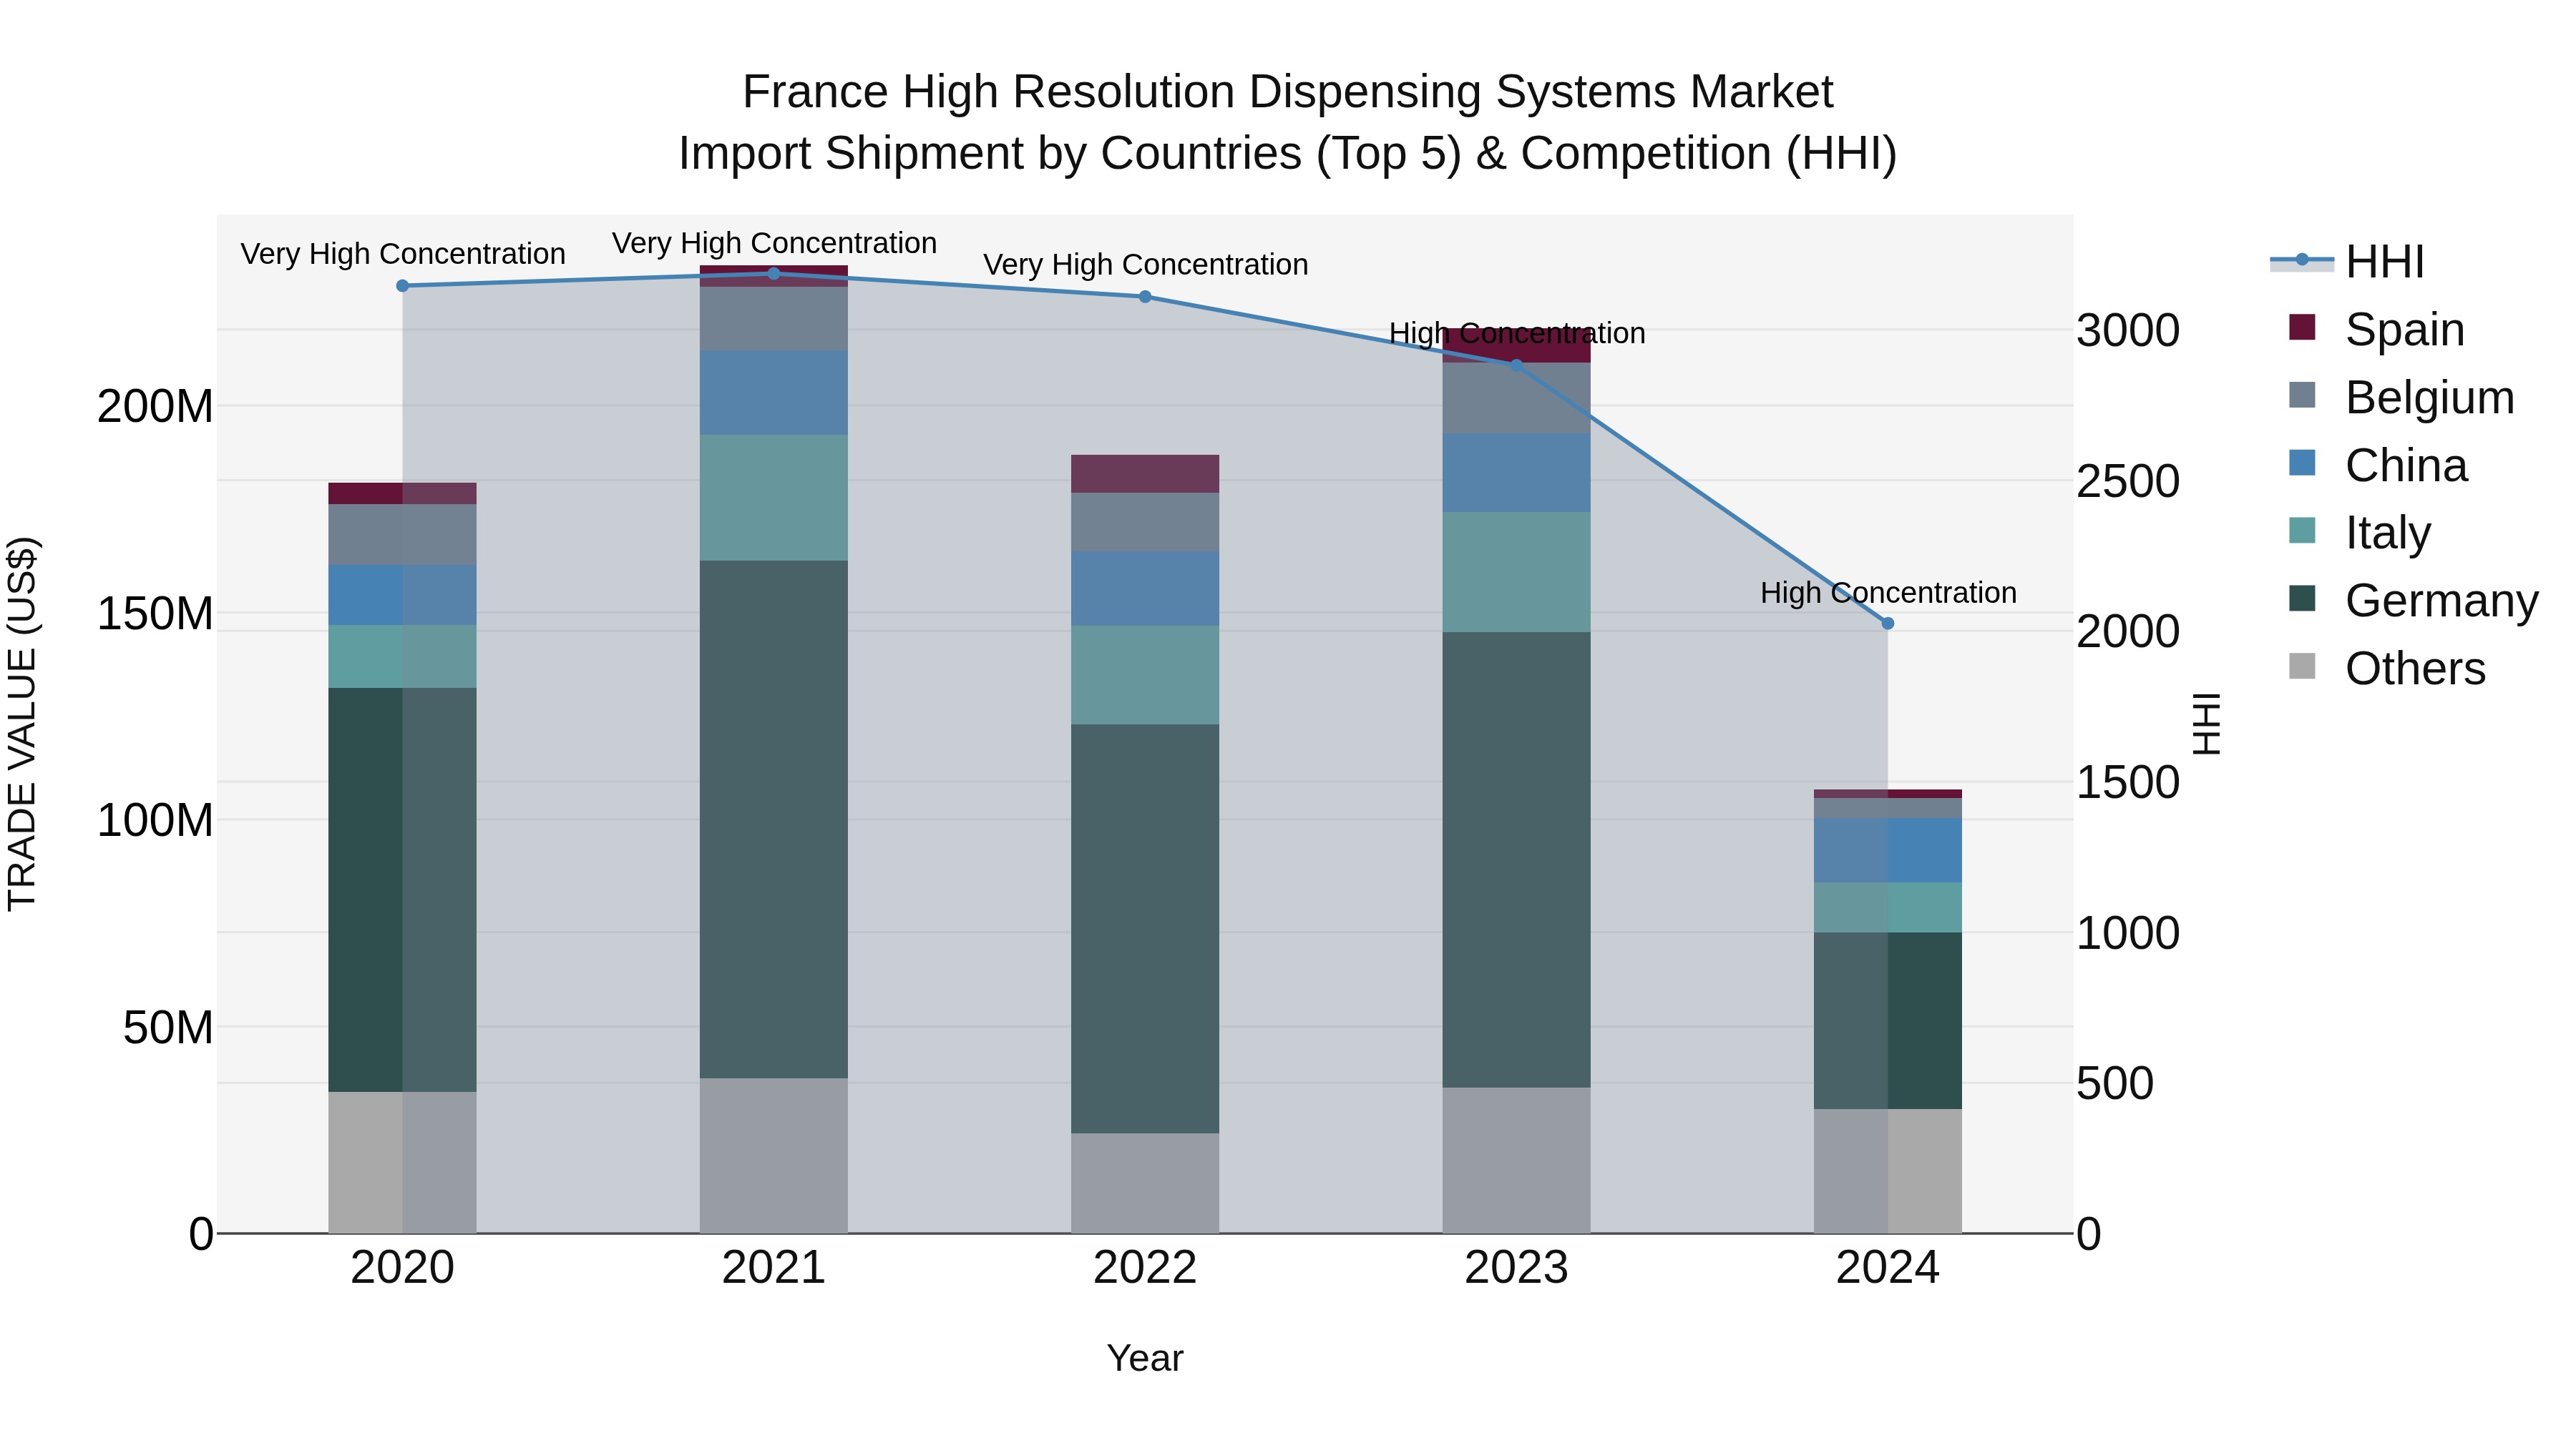The width and height of the screenshot is (2576, 1448).
Task: Click 2024 High Concentration annotation
Action: [x=1888, y=593]
